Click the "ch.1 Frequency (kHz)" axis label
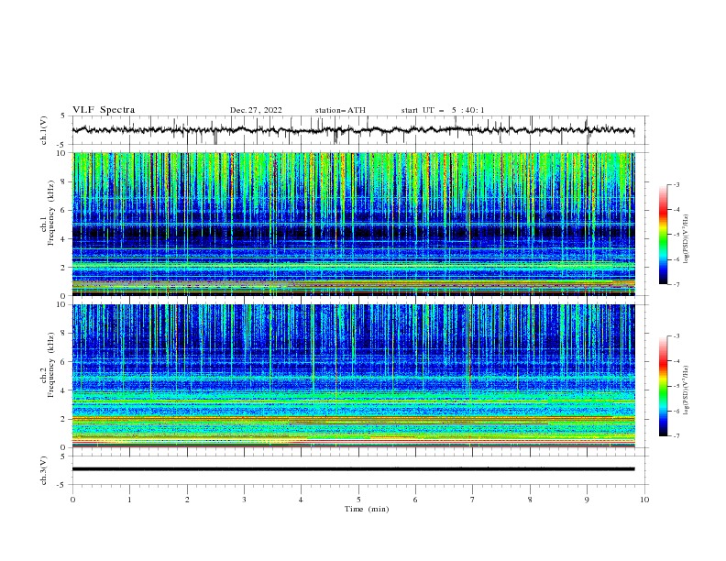Viewport: 726px width, 561px height. [x=47, y=211]
